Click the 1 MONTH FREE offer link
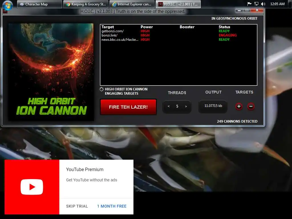 [x=112, y=206]
